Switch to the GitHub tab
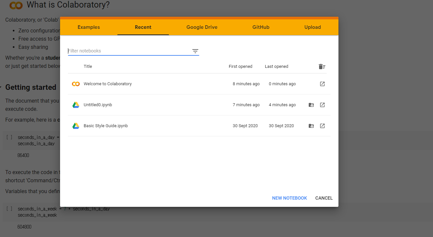433x237 pixels. pyautogui.click(x=261, y=27)
